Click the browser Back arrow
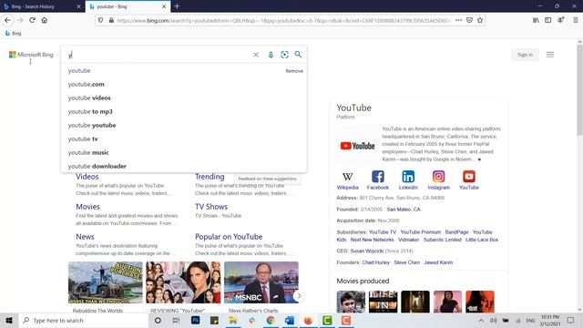583x328 pixels. (8, 20)
